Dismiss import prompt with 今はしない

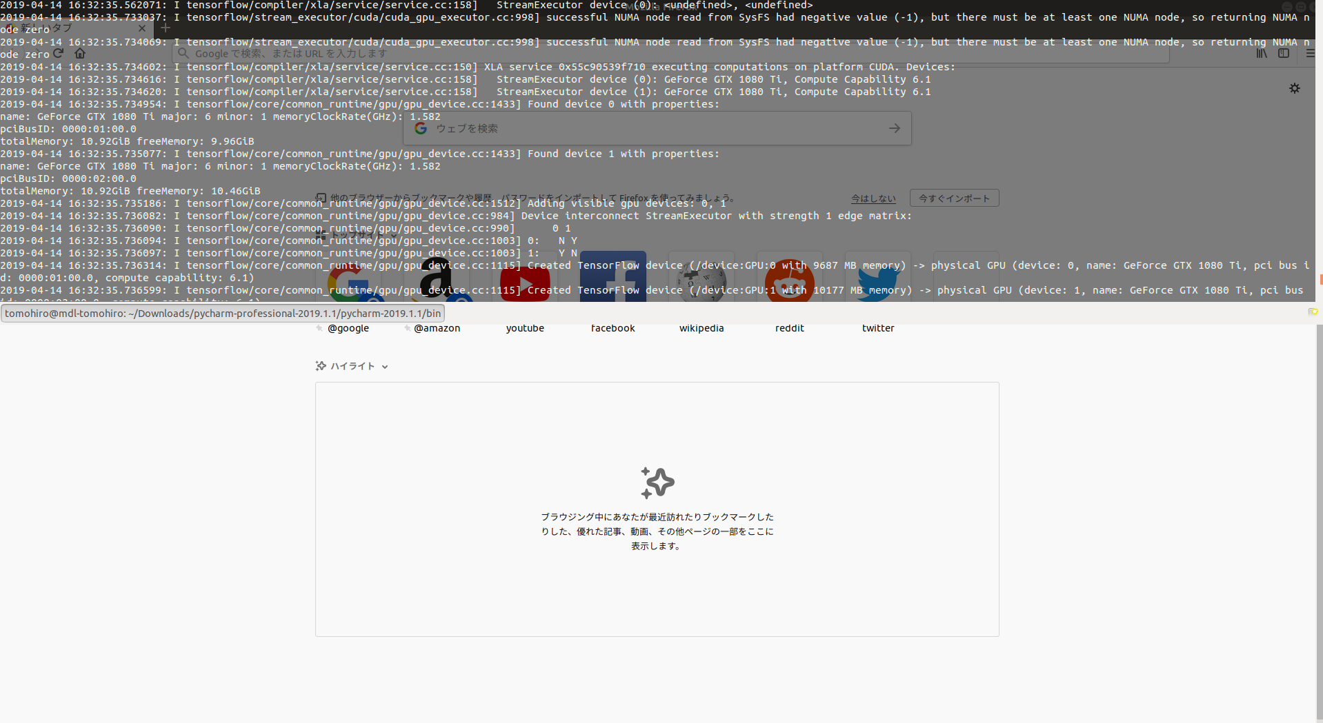click(873, 198)
